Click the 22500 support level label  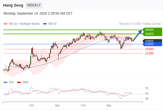(149, 49)
